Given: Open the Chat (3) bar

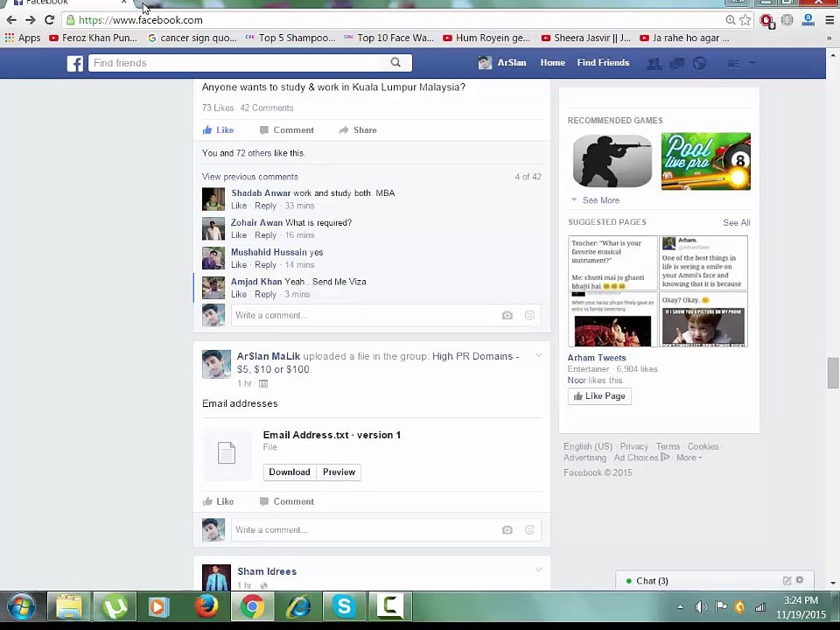Looking at the screenshot, I should [x=715, y=581].
